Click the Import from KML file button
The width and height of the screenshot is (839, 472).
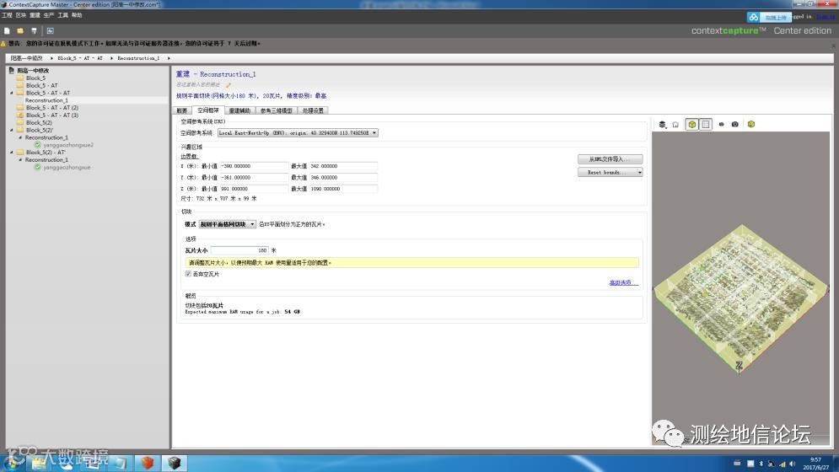pos(610,159)
